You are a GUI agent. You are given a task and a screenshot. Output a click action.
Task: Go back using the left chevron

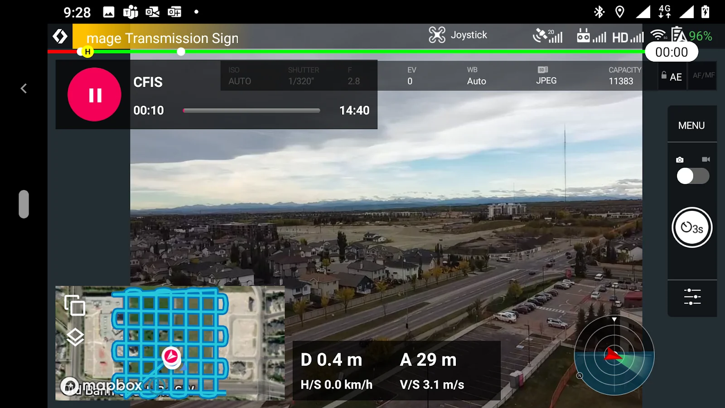click(24, 88)
